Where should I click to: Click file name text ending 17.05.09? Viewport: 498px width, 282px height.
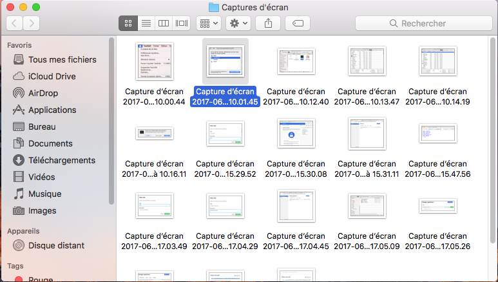coord(367,241)
